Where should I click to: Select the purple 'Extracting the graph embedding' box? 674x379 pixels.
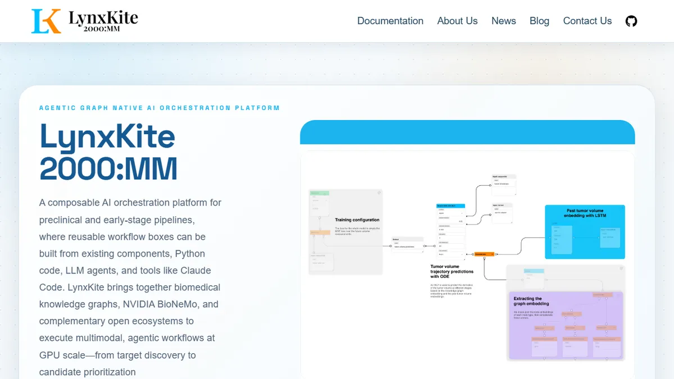[566, 326]
